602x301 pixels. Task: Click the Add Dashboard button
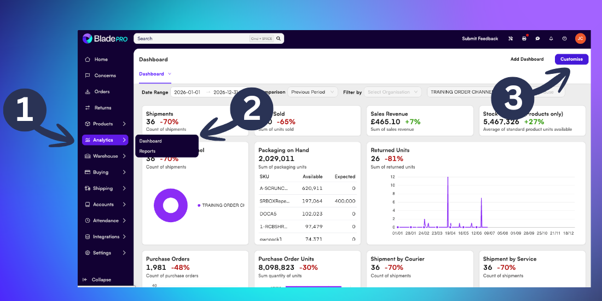tap(526, 59)
